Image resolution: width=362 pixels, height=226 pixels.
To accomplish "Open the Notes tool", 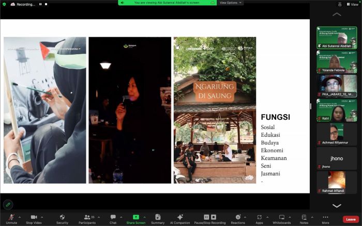I will click(x=304, y=218).
